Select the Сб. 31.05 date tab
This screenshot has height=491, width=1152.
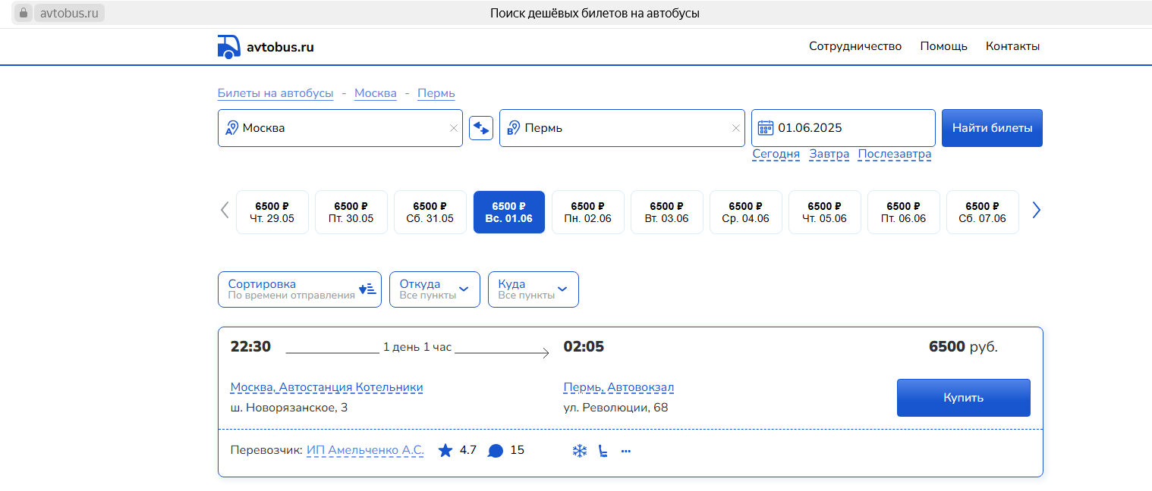430,212
